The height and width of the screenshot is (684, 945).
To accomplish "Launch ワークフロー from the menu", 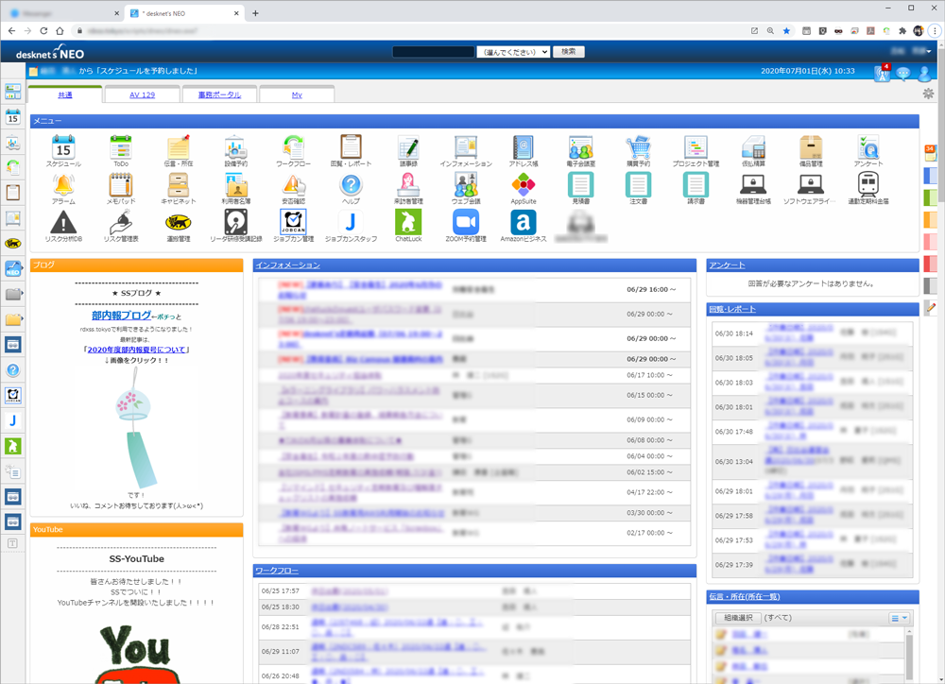I will click(293, 147).
